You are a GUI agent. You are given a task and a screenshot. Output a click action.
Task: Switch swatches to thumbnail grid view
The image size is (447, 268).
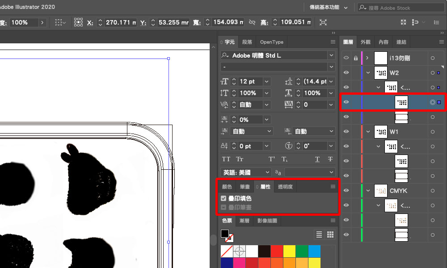pos(330,234)
